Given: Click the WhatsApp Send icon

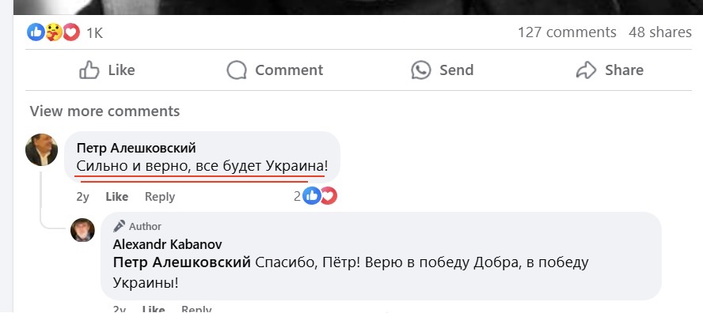Looking at the screenshot, I should (421, 70).
